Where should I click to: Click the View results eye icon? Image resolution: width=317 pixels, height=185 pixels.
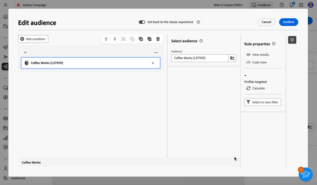tap(249, 54)
